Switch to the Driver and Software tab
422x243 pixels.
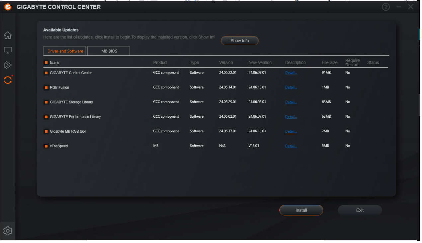click(65, 51)
